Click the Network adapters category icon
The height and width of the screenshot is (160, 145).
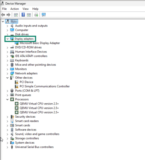point(12,73)
